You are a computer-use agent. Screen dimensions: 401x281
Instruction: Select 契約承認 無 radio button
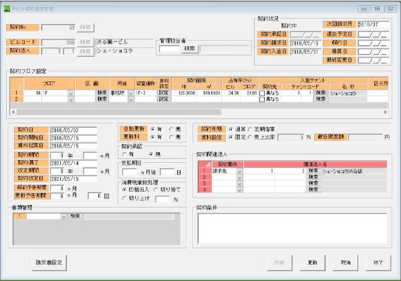click(x=151, y=154)
